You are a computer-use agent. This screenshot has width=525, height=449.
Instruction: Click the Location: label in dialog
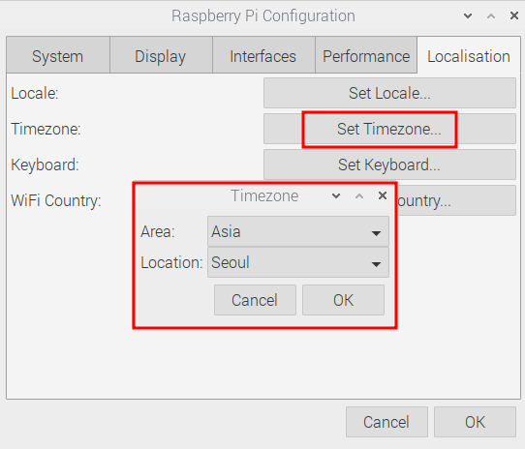pos(171,262)
